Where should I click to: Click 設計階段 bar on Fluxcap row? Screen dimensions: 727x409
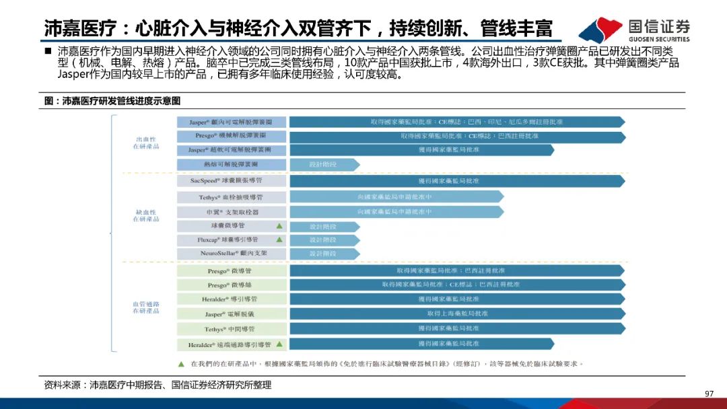(x=324, y=240)
